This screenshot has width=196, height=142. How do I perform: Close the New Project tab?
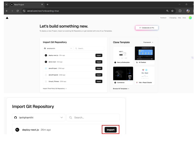tap(42, 5)
